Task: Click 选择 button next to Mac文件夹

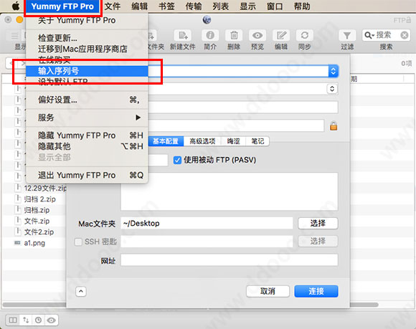Action: click(x=318, y=223)
